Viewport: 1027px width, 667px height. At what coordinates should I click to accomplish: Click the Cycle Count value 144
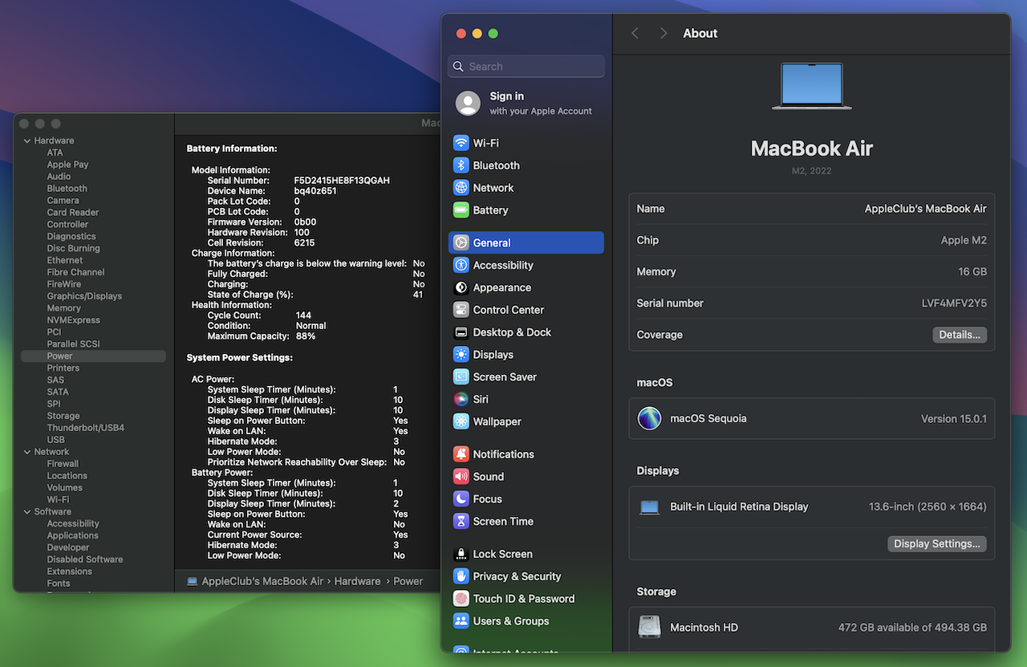[x=303, y=315]
